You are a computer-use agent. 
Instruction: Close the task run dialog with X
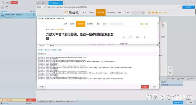click(158, 18)
